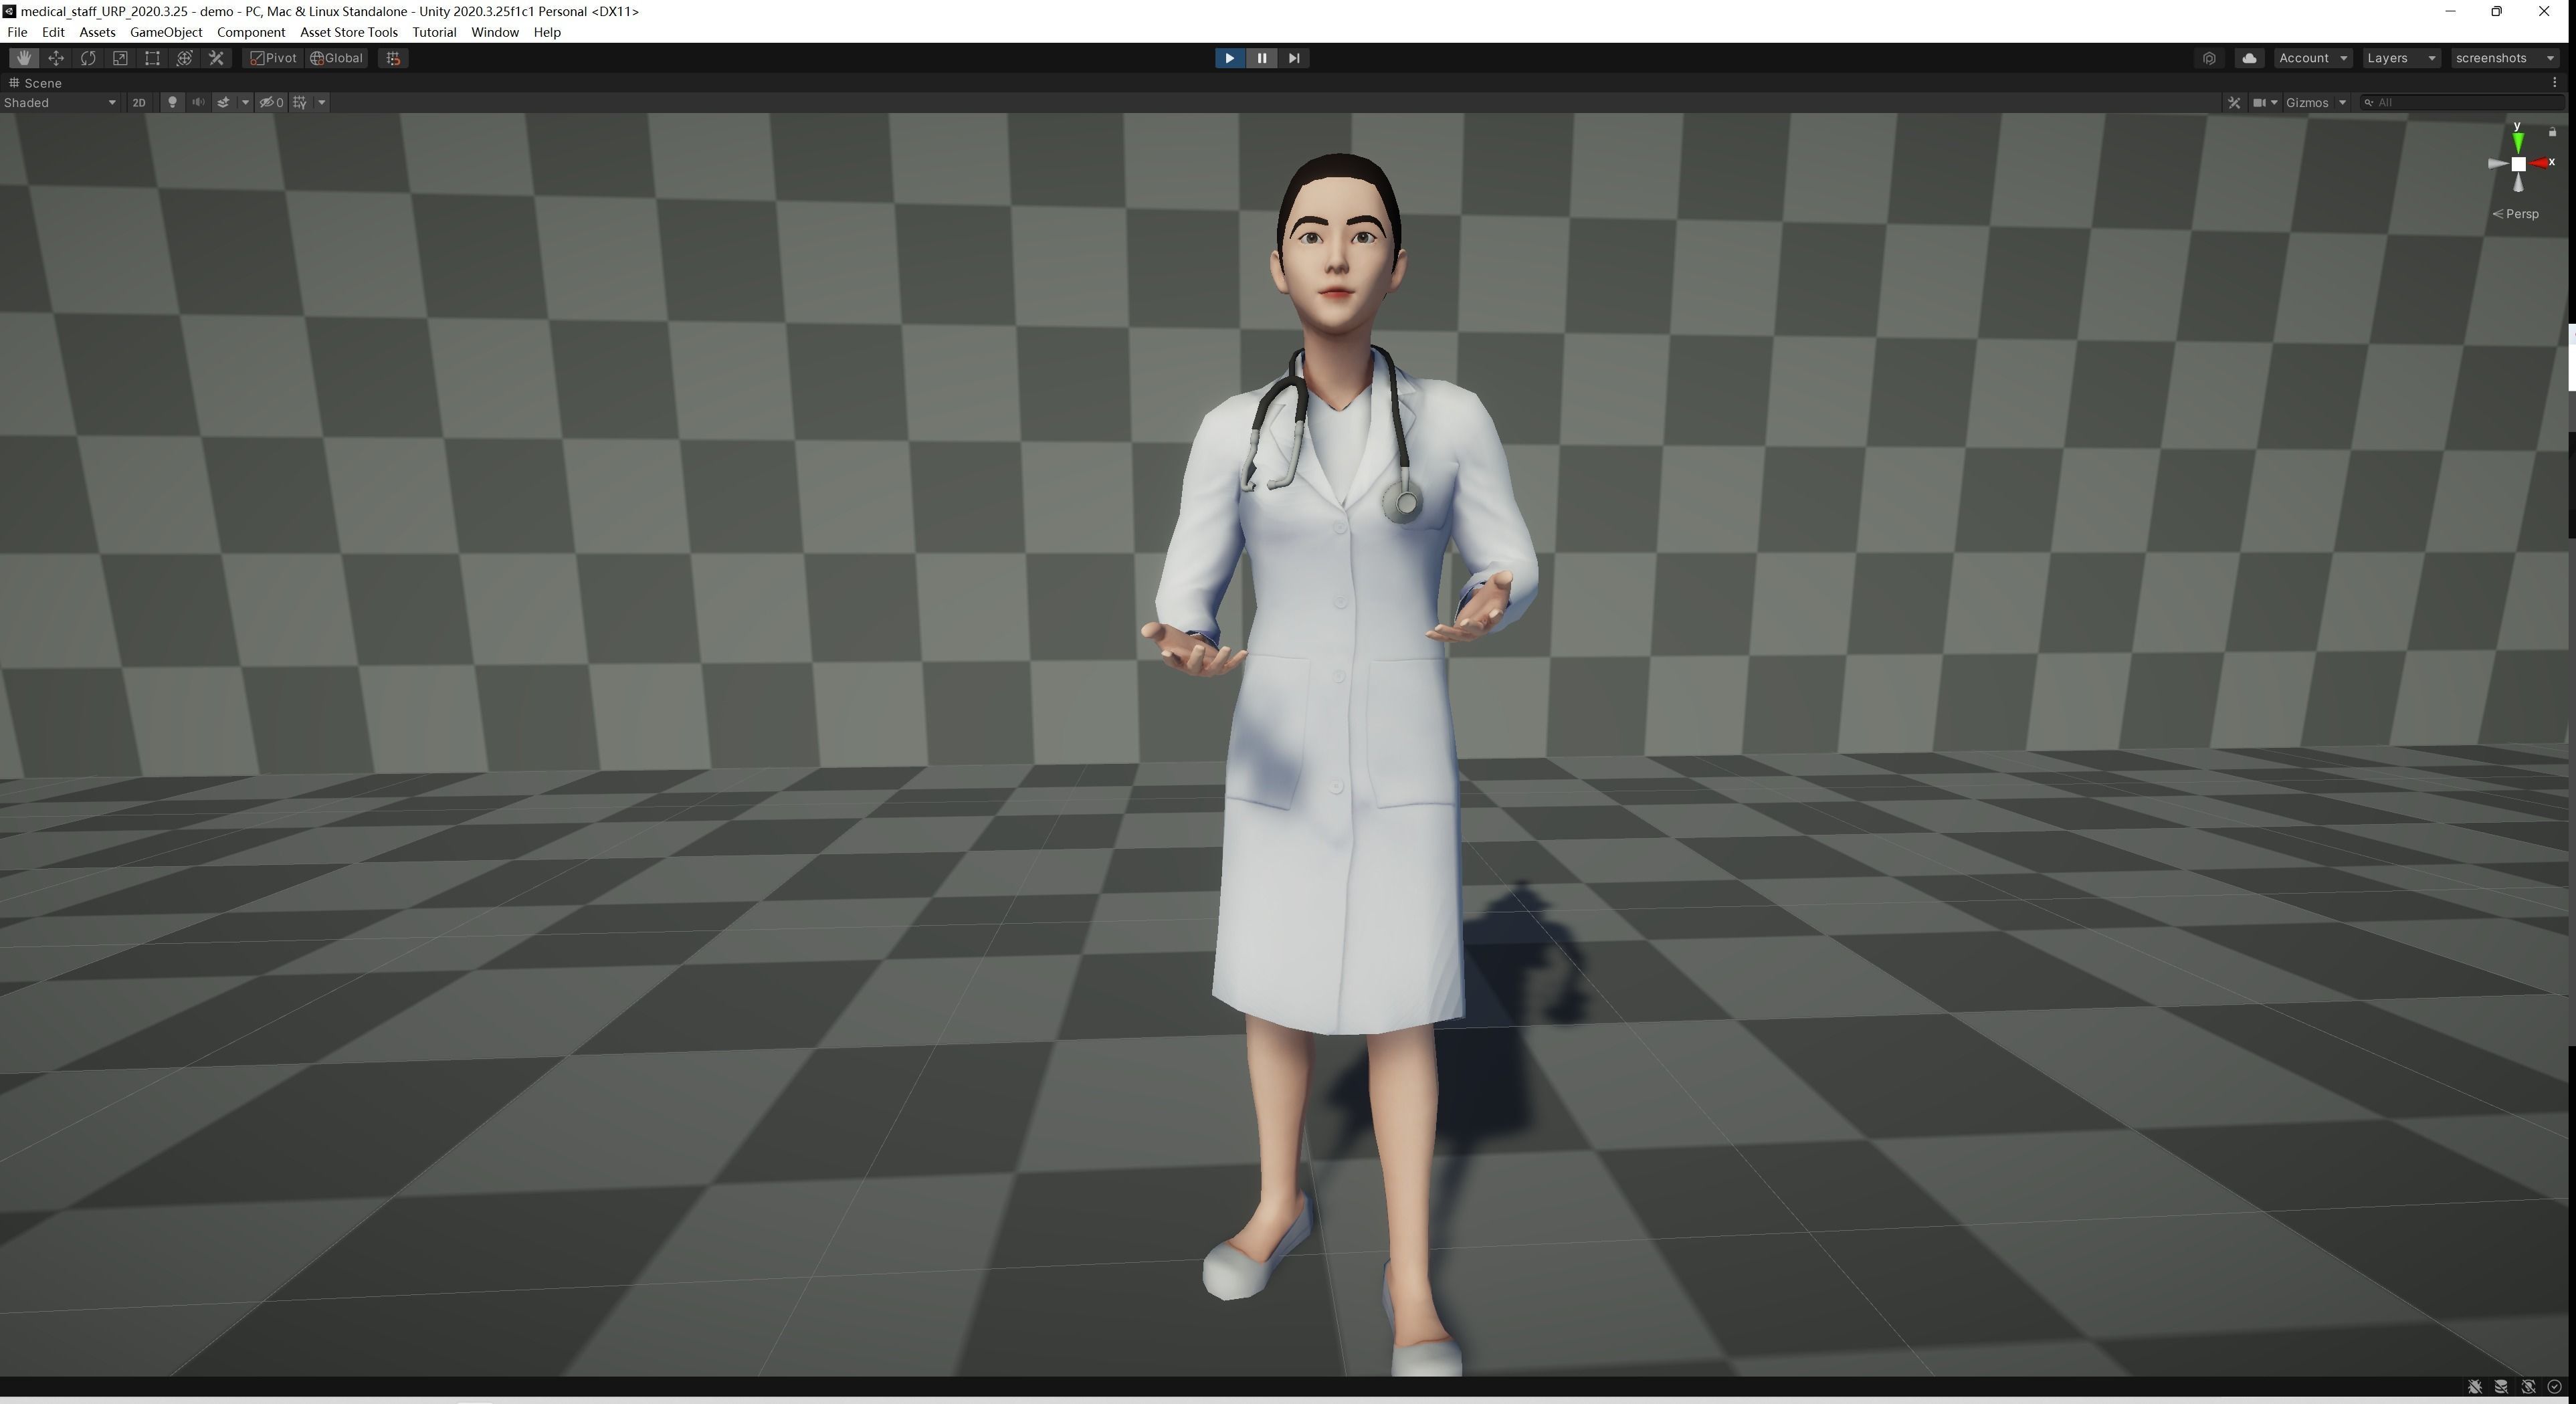Open custom editor tools in main toolbar
Screen dimensions: 2576x1404
[216, 58]
